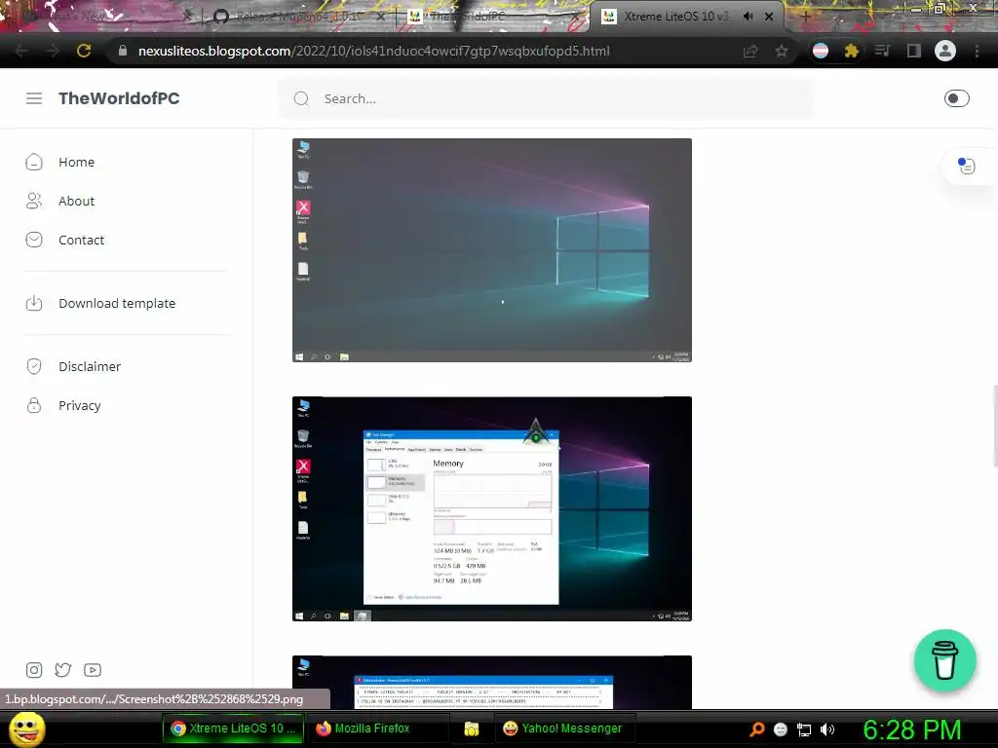This screenshot has height=748, width=998.
Task: Click the striped flag extension icon
Action: (x=821, y=51)
